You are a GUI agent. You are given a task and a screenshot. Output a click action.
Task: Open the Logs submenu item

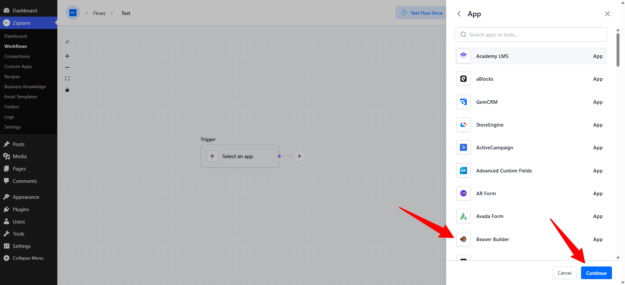pos(9,117)
